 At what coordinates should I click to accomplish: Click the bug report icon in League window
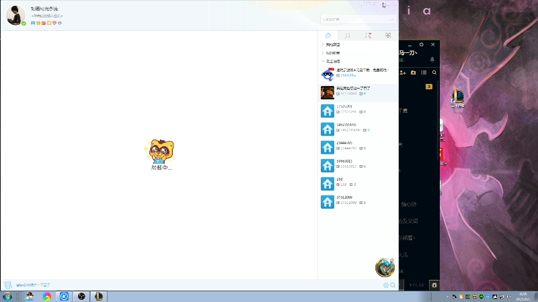tap(434, 285)
